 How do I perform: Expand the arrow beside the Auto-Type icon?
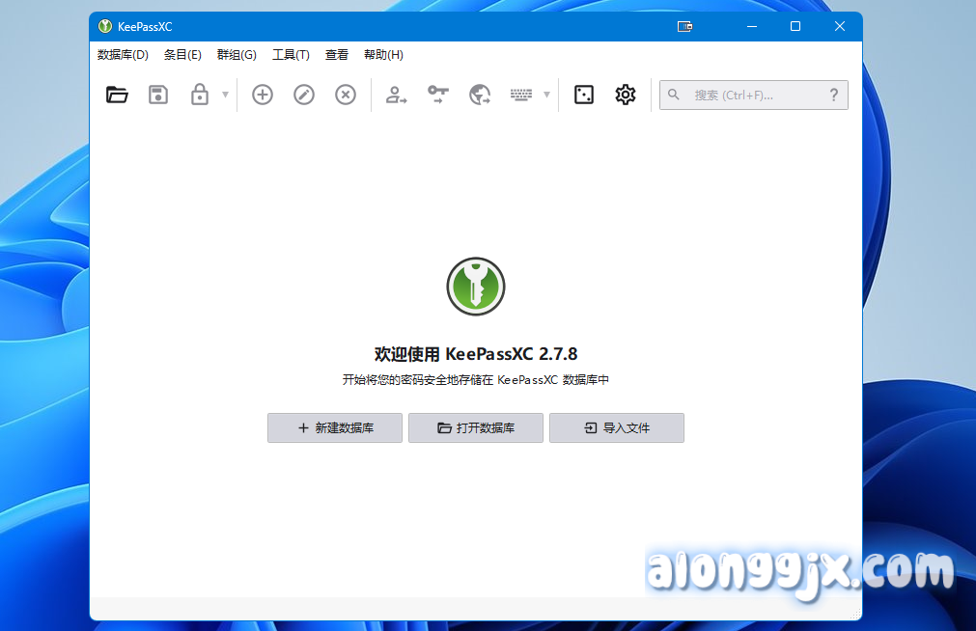[x=547, y=95]
